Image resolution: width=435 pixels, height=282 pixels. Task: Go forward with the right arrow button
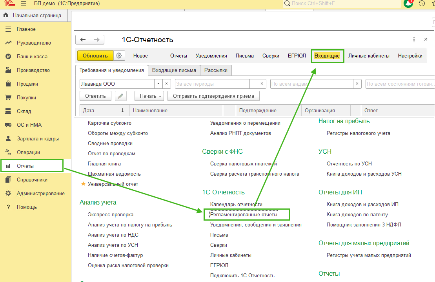pos(97,40)
